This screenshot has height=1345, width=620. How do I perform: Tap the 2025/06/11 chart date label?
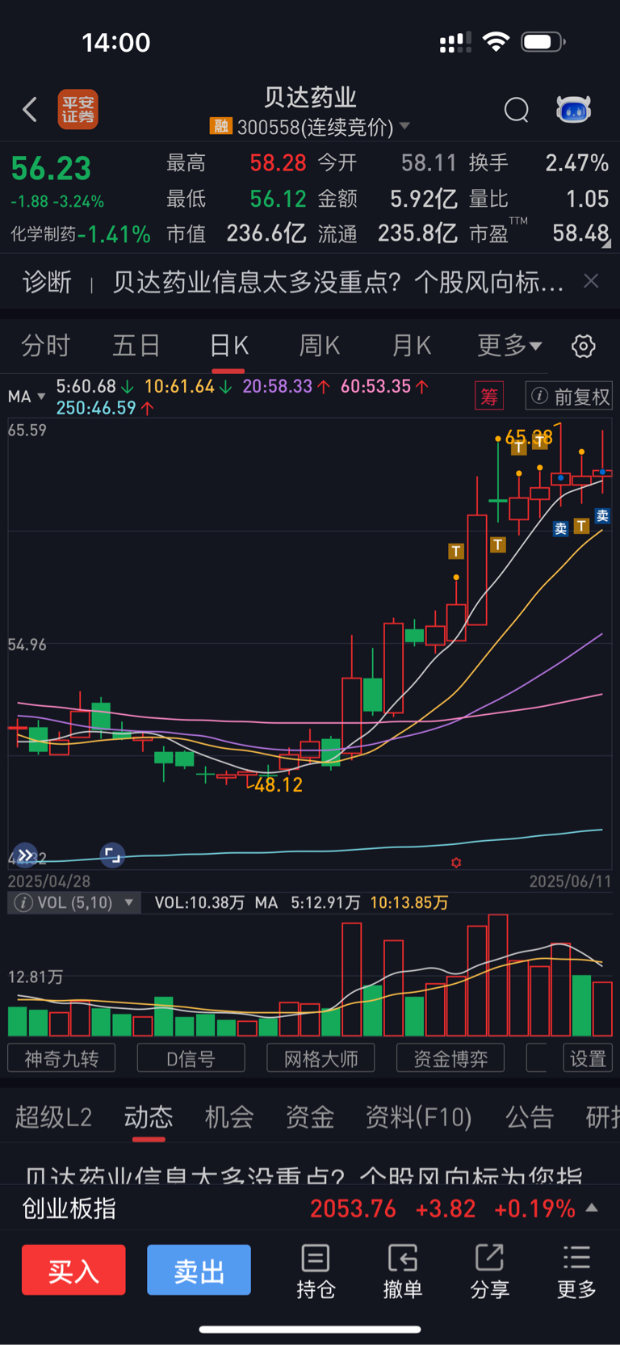click(x=570, y=881)
